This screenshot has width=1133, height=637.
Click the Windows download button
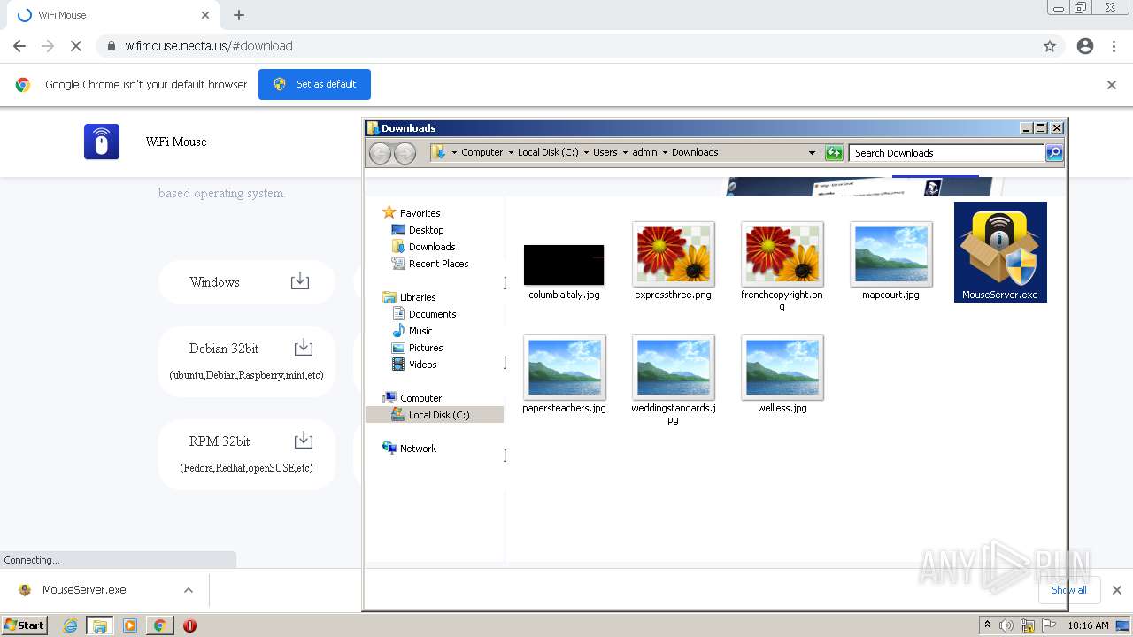[x=247, y=282]
